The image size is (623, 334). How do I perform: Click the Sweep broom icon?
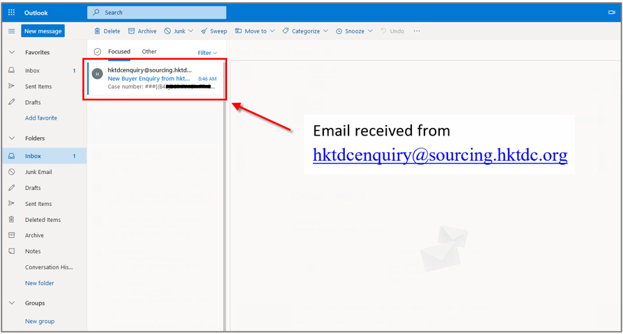tap(203, 31)
